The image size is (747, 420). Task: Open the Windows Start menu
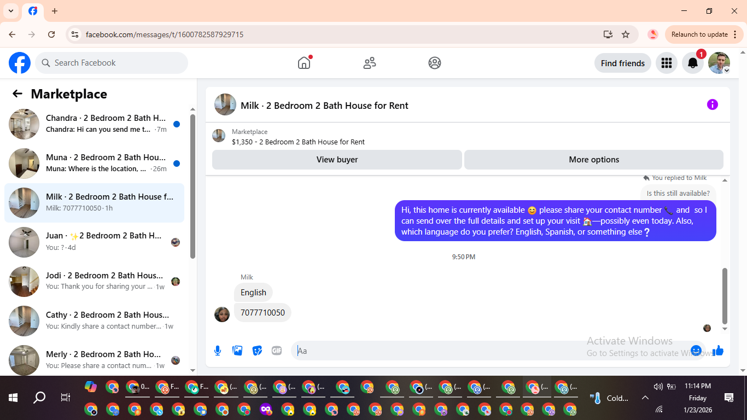[x=13, y=398]
